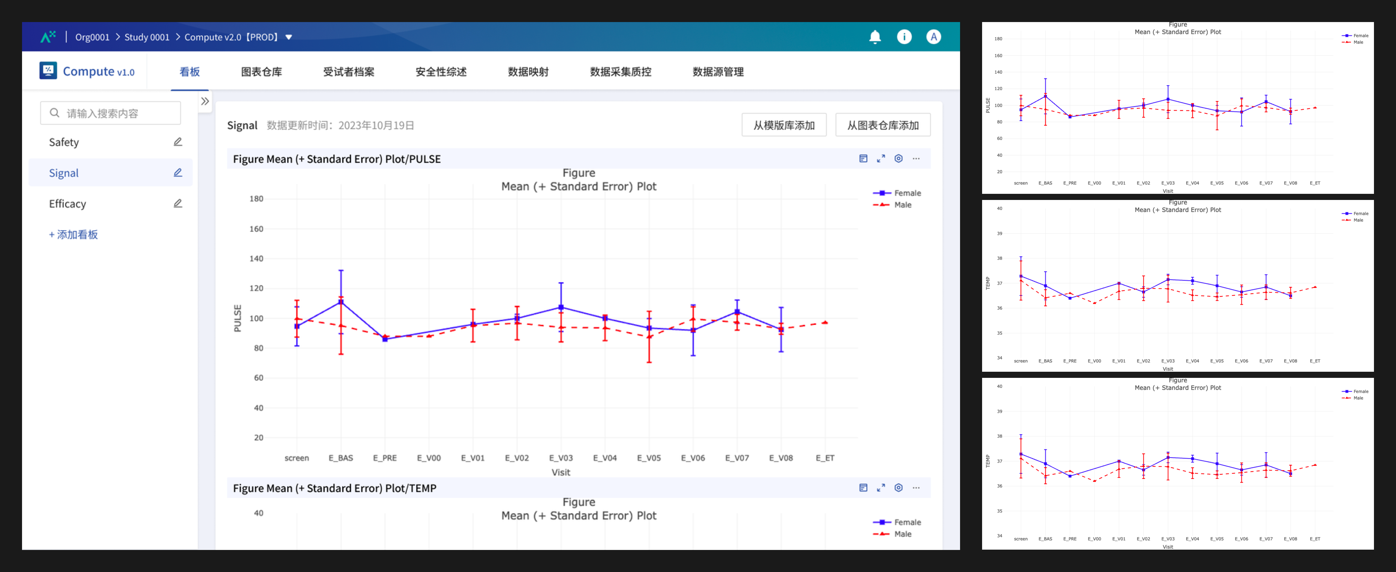This screenshot has height=572, width=1396.
Task: Edit the Safety board with pencil icon
Action: (178, 142)
